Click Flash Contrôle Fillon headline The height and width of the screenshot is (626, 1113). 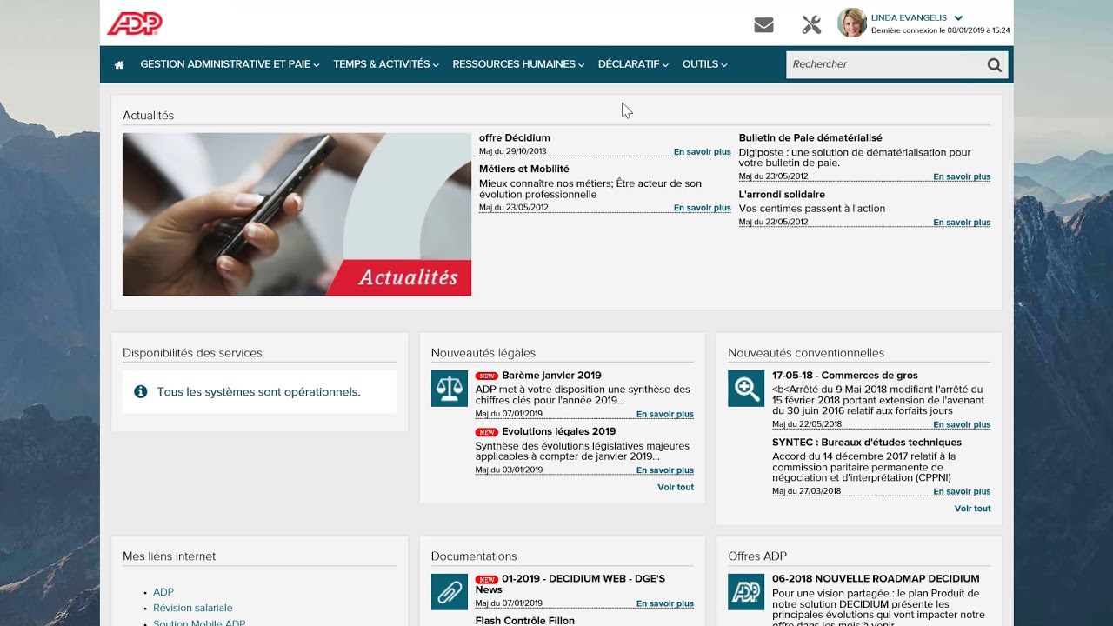click(x=525, y=621)
